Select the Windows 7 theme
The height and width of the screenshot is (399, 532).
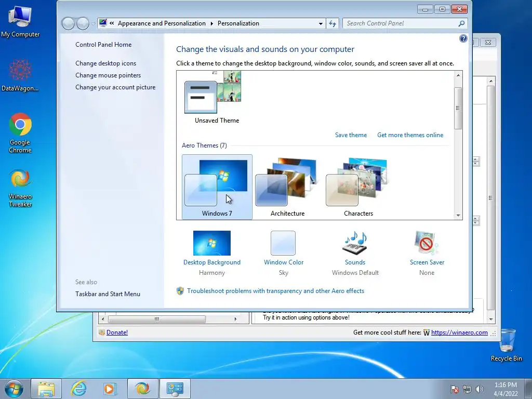[217, 187]
